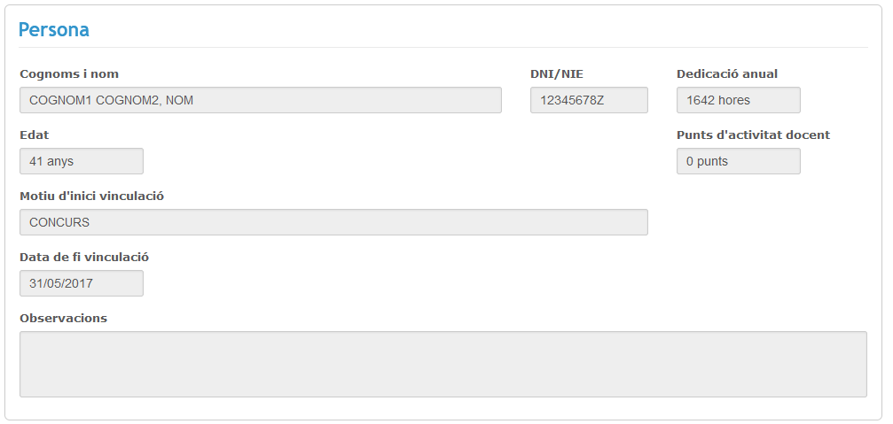Viewport: 893px width, 424px height.
Task: Focus the Punts d'activitat docent field
Action: point(738,161)
